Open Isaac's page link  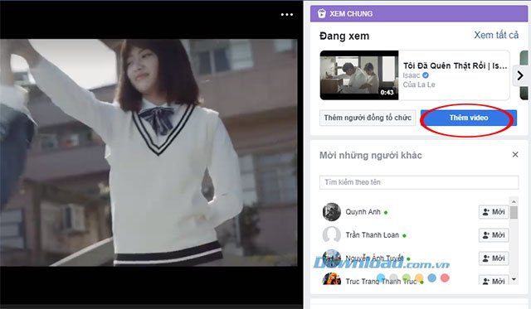(x=412, y=75)
